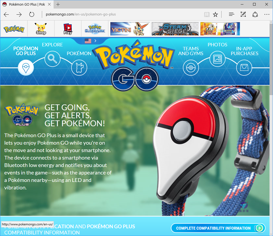Click the page vertical scrollbar thumb
The image size is (273, 236).
pos(271,59)
